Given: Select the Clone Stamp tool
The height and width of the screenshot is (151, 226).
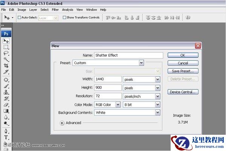Looking at the screenshot, I should coord(6,92).
